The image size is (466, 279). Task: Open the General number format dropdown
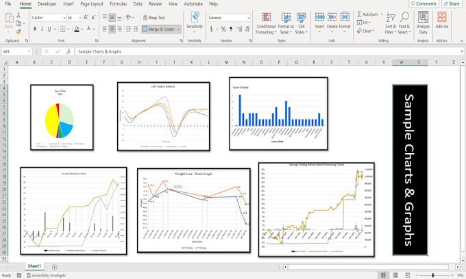249,18
